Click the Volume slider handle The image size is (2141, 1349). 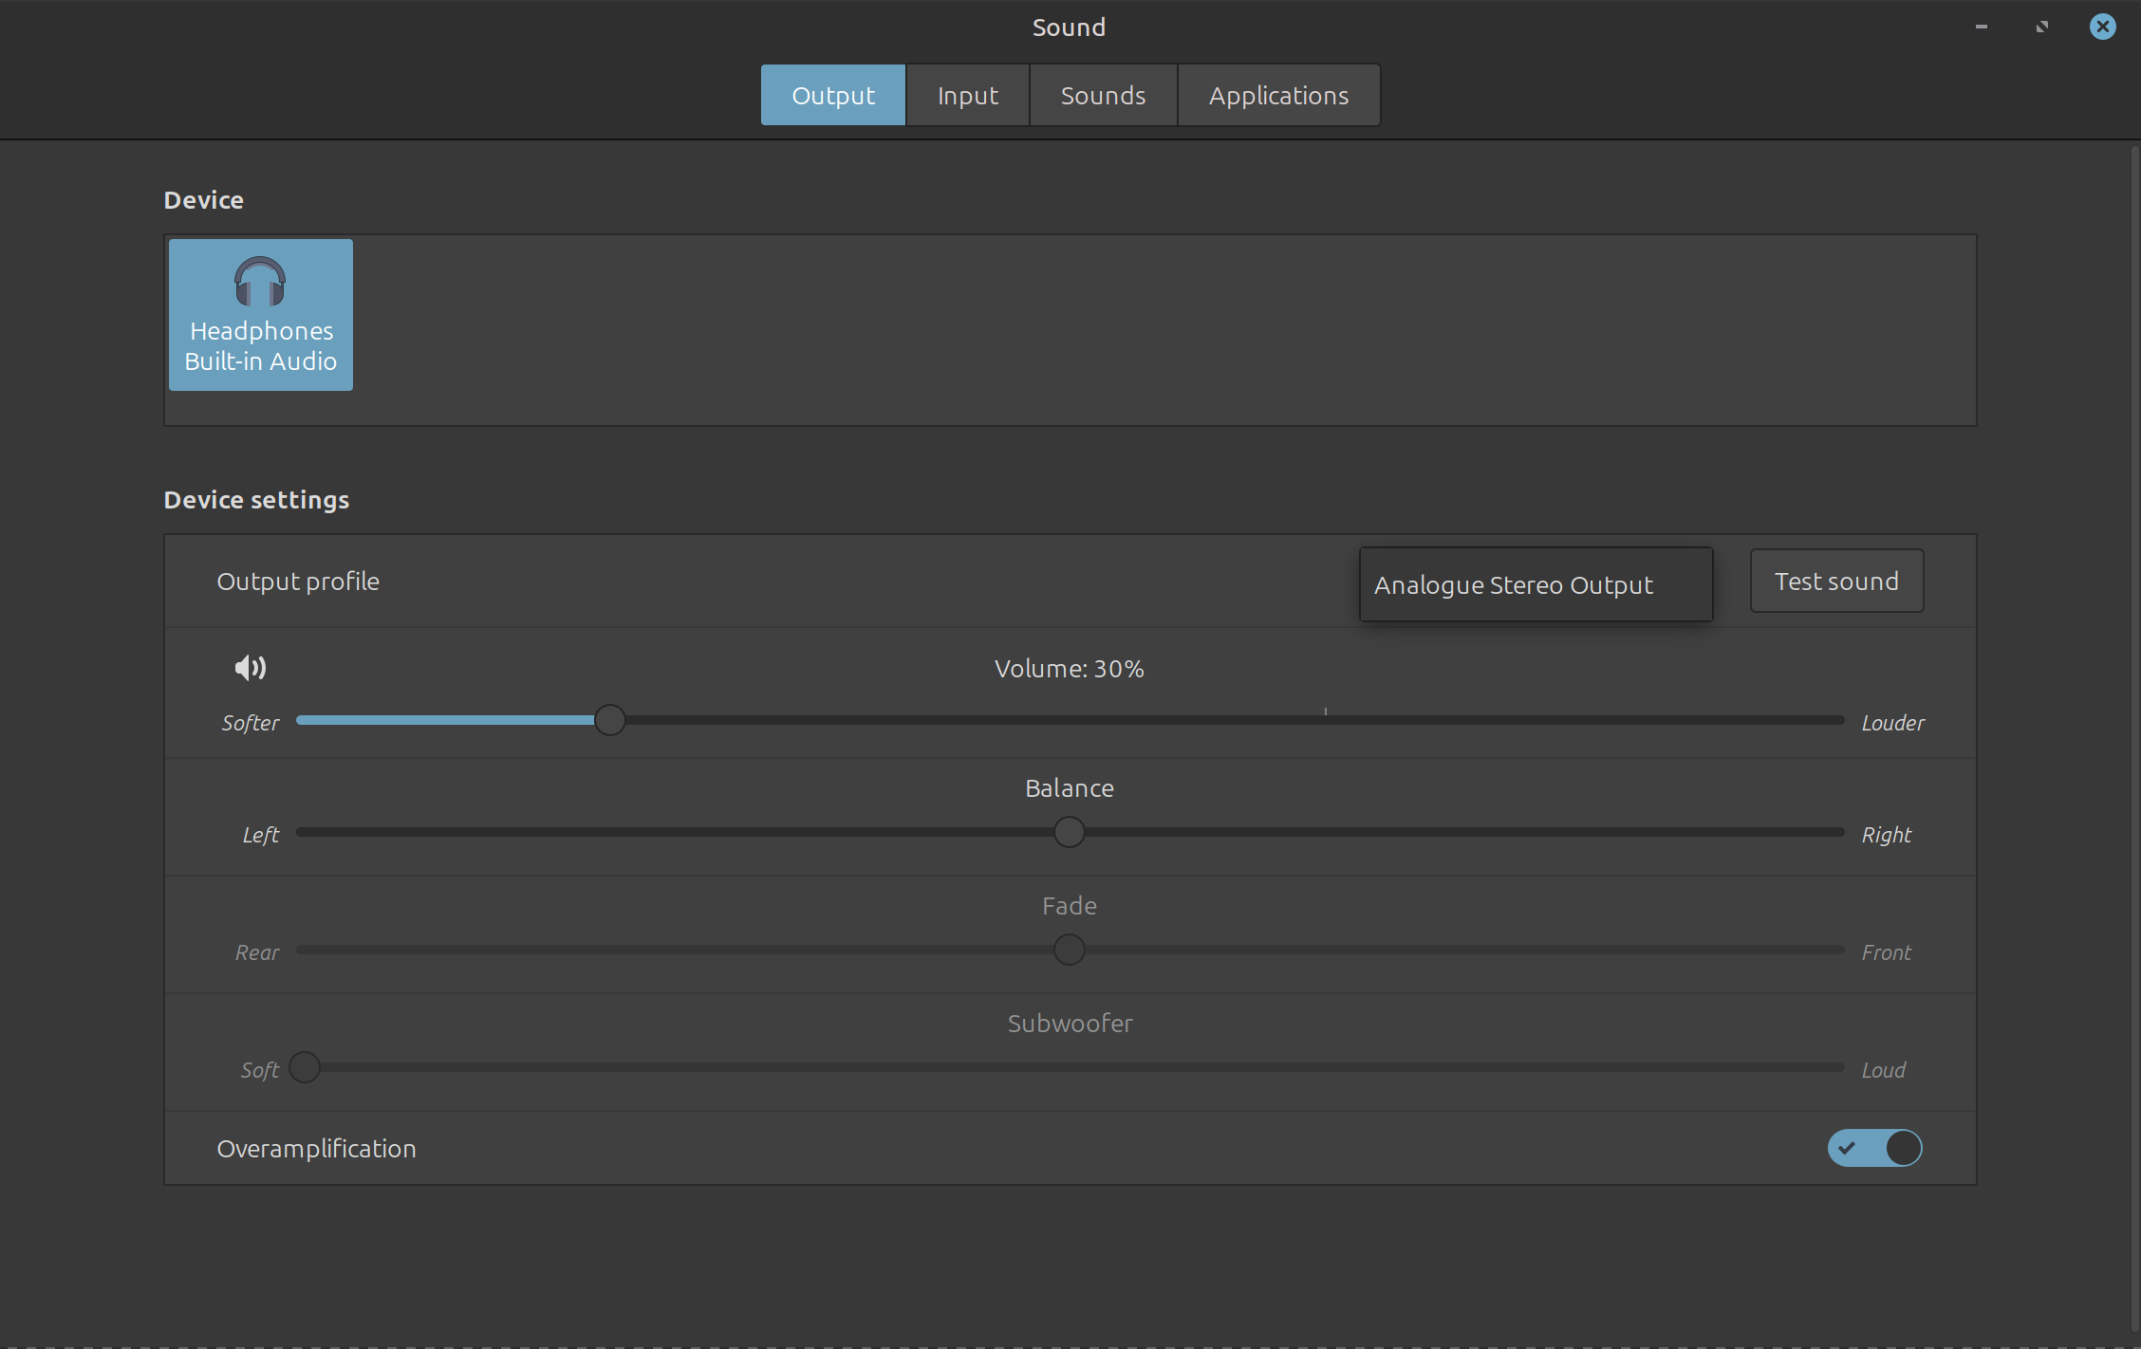(x=610, y=720)
